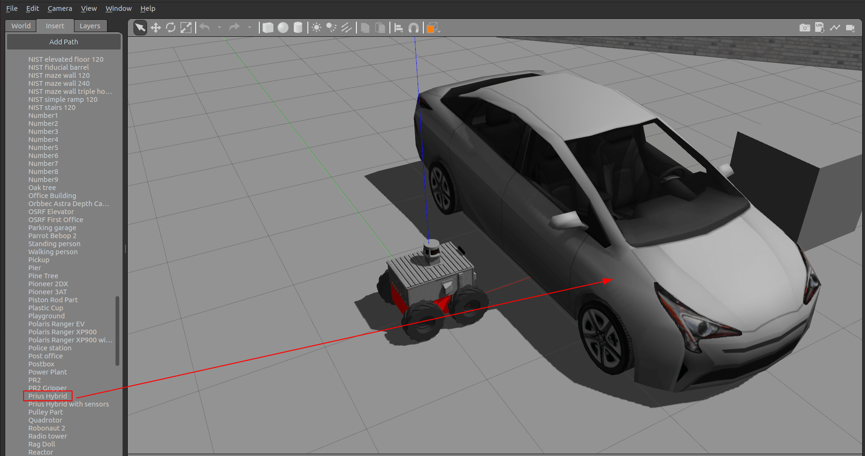Select Prius Hybrid in model list
Image resolution: width=865 pixels, height=456 pixels.
pos(48,396)
